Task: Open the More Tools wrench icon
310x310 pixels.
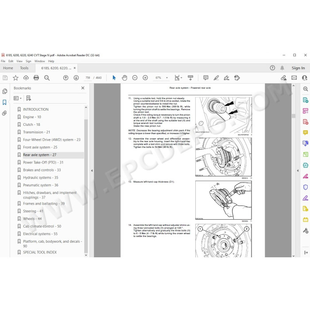Action: point(306,231)
